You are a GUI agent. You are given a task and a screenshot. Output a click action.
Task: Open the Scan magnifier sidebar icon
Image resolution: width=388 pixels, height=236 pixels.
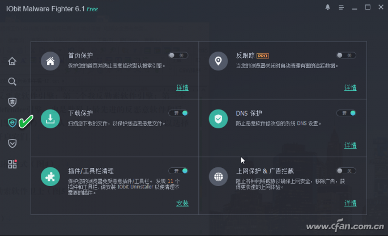pos(12,82)
